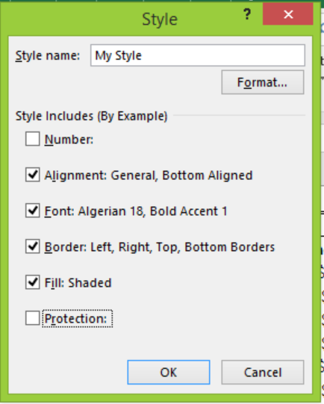Enable the Number checkbox

(x=32, y=139)
